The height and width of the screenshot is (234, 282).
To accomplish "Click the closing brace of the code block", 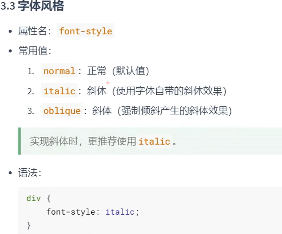I will tap(28, 225).
